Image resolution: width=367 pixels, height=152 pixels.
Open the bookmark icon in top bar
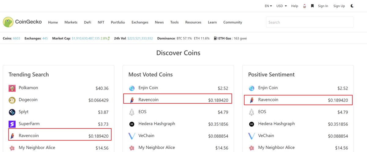pos(312,6)
